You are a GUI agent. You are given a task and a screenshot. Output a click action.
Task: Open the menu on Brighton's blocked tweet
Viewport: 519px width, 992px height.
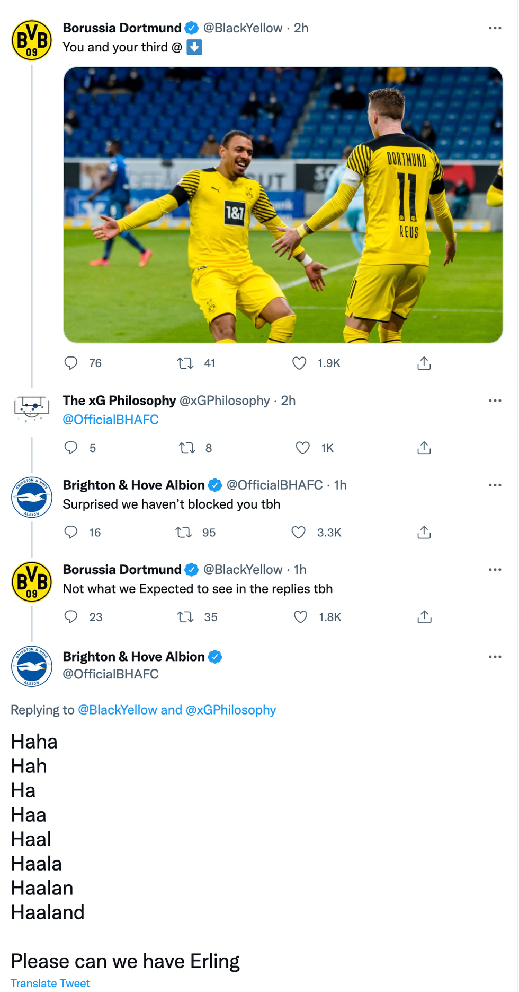coord(495,485)
